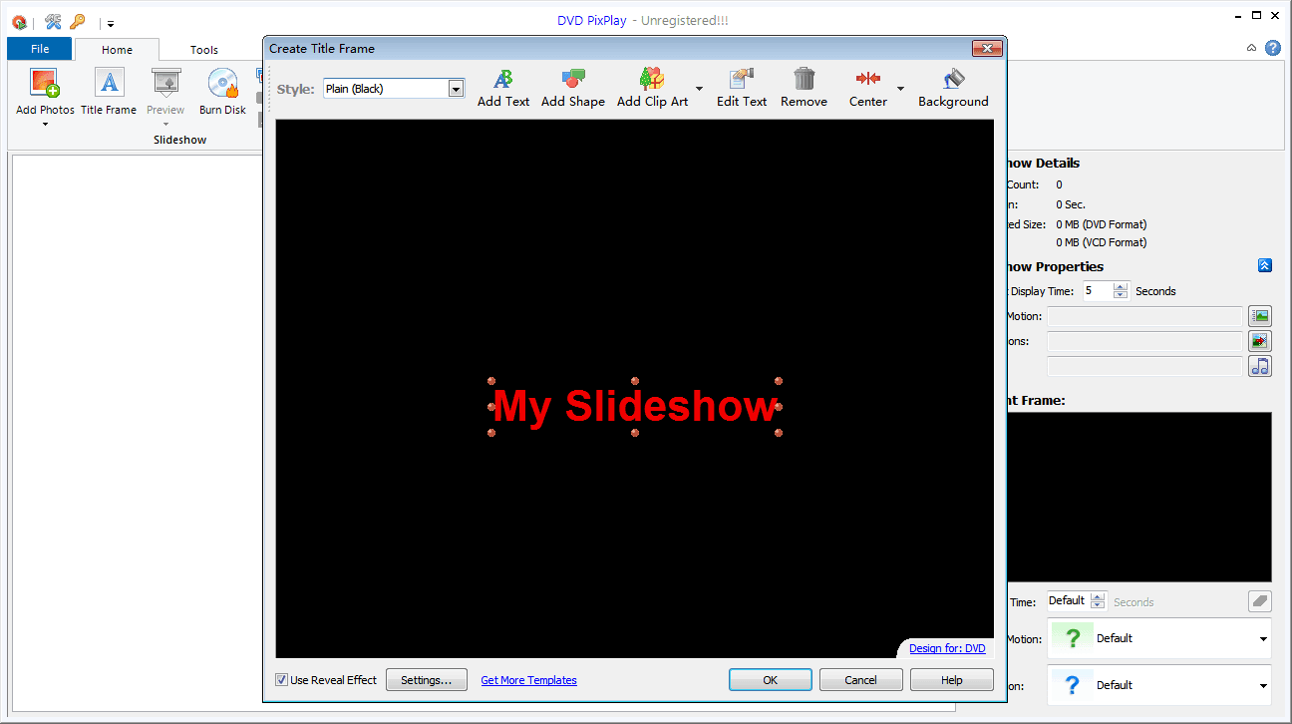Switch to the Tools ribbon tab

point(203,49)
